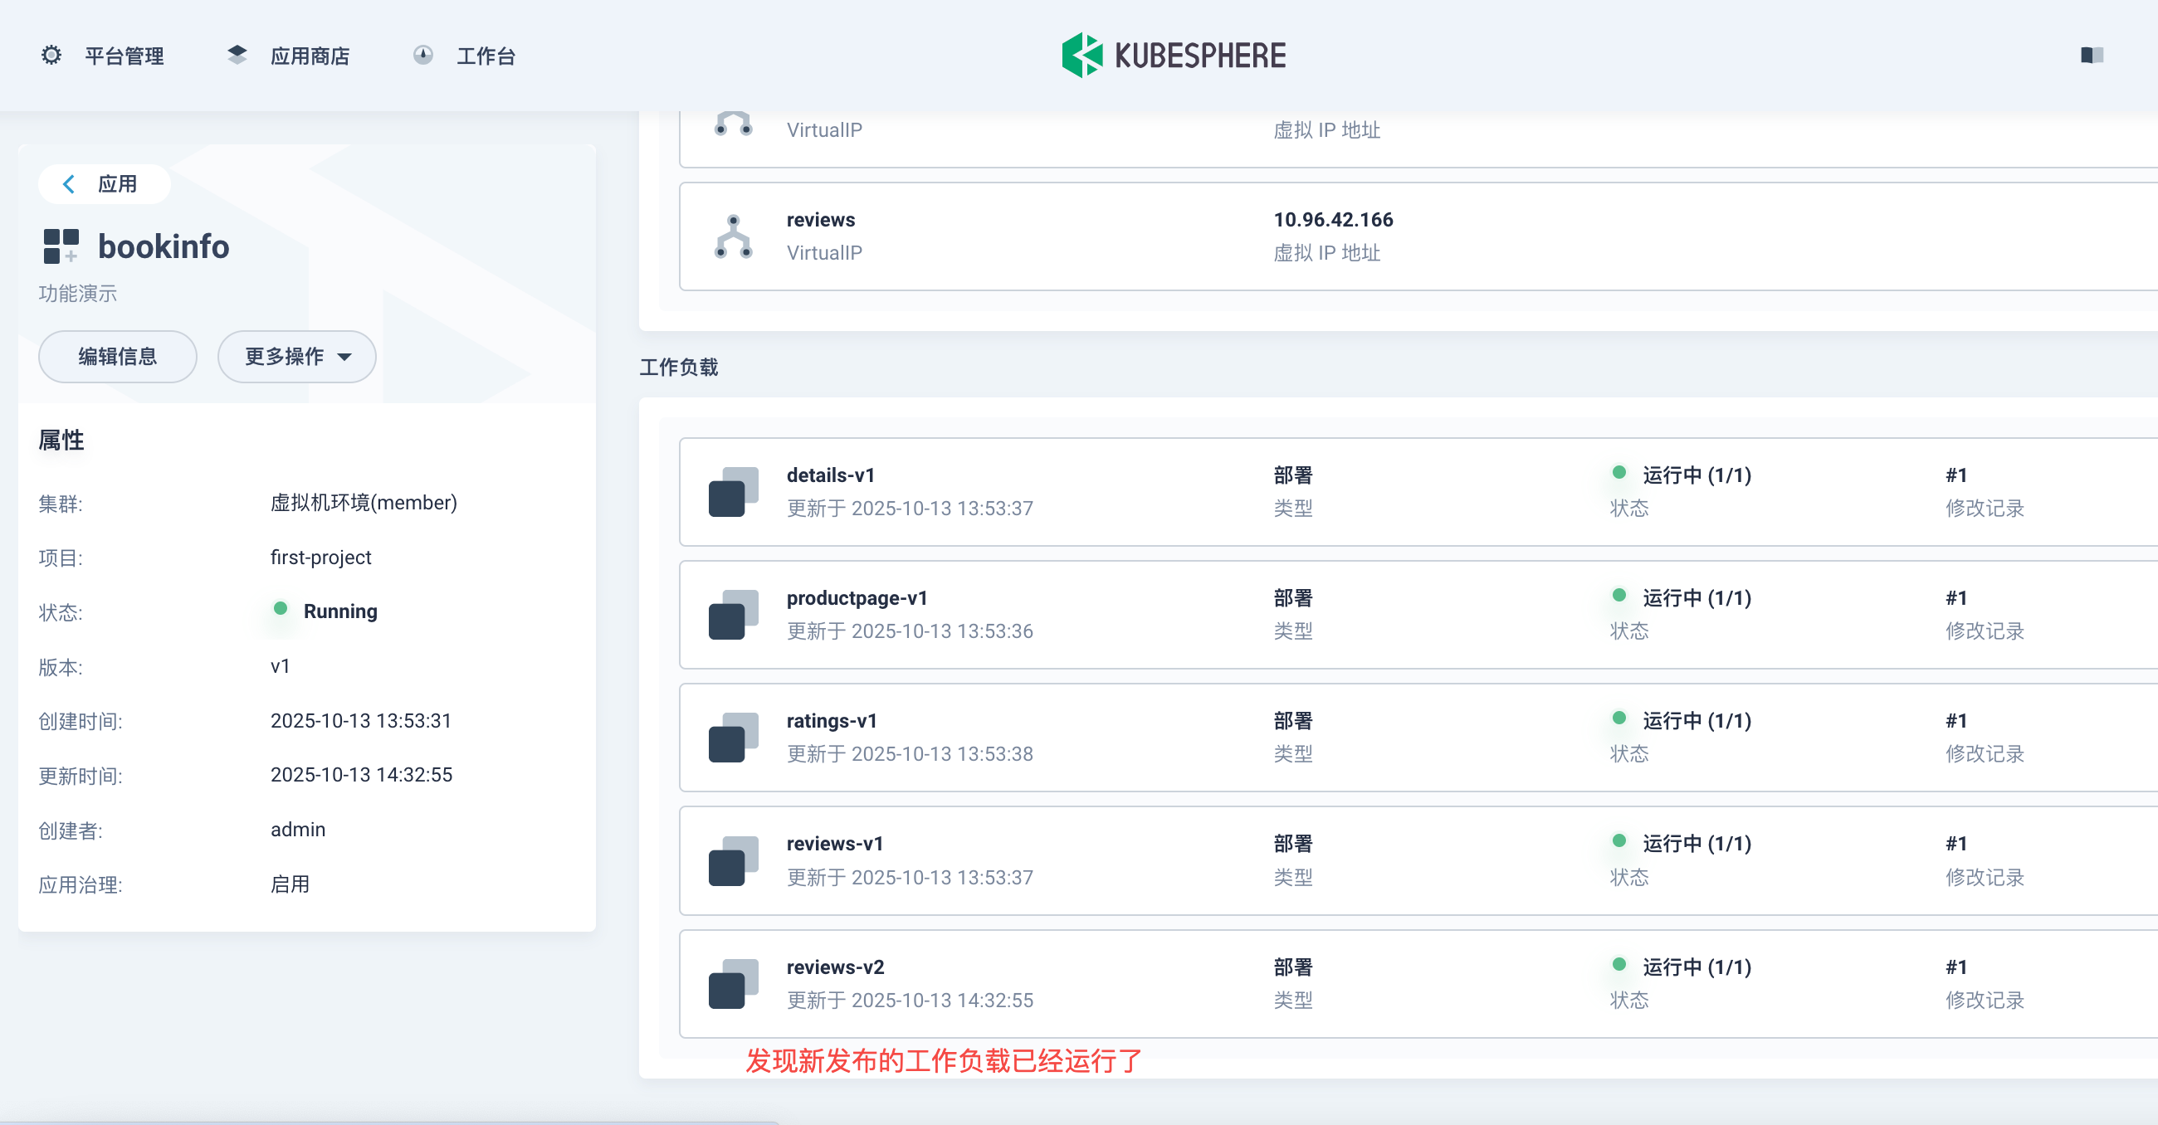Open the reviews-v1 workload link
Viewport: 2158px width, 1125px height.
tap(834, 844)
